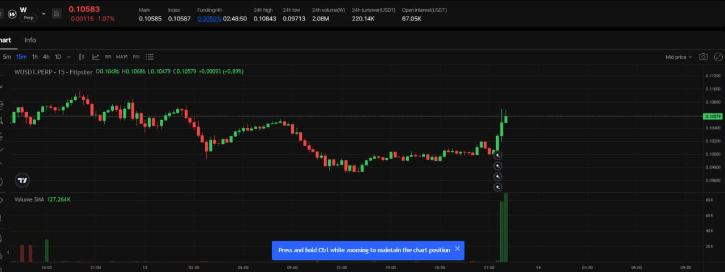
Task: Collapse the left drawing toolbar arrow
Action: [x=7, y=253]
